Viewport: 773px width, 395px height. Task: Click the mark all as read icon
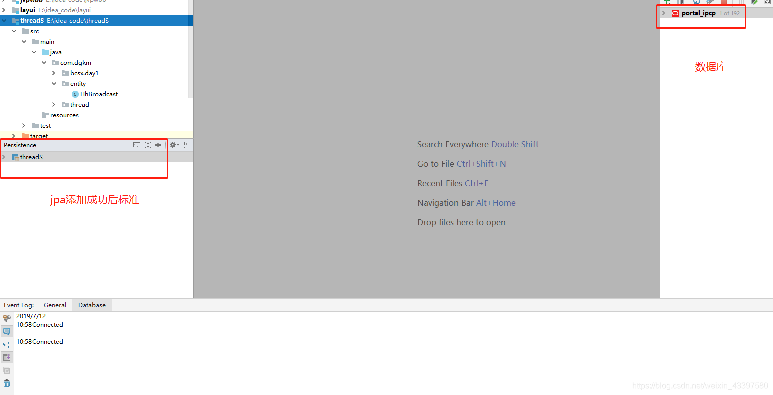coord(7,370)
